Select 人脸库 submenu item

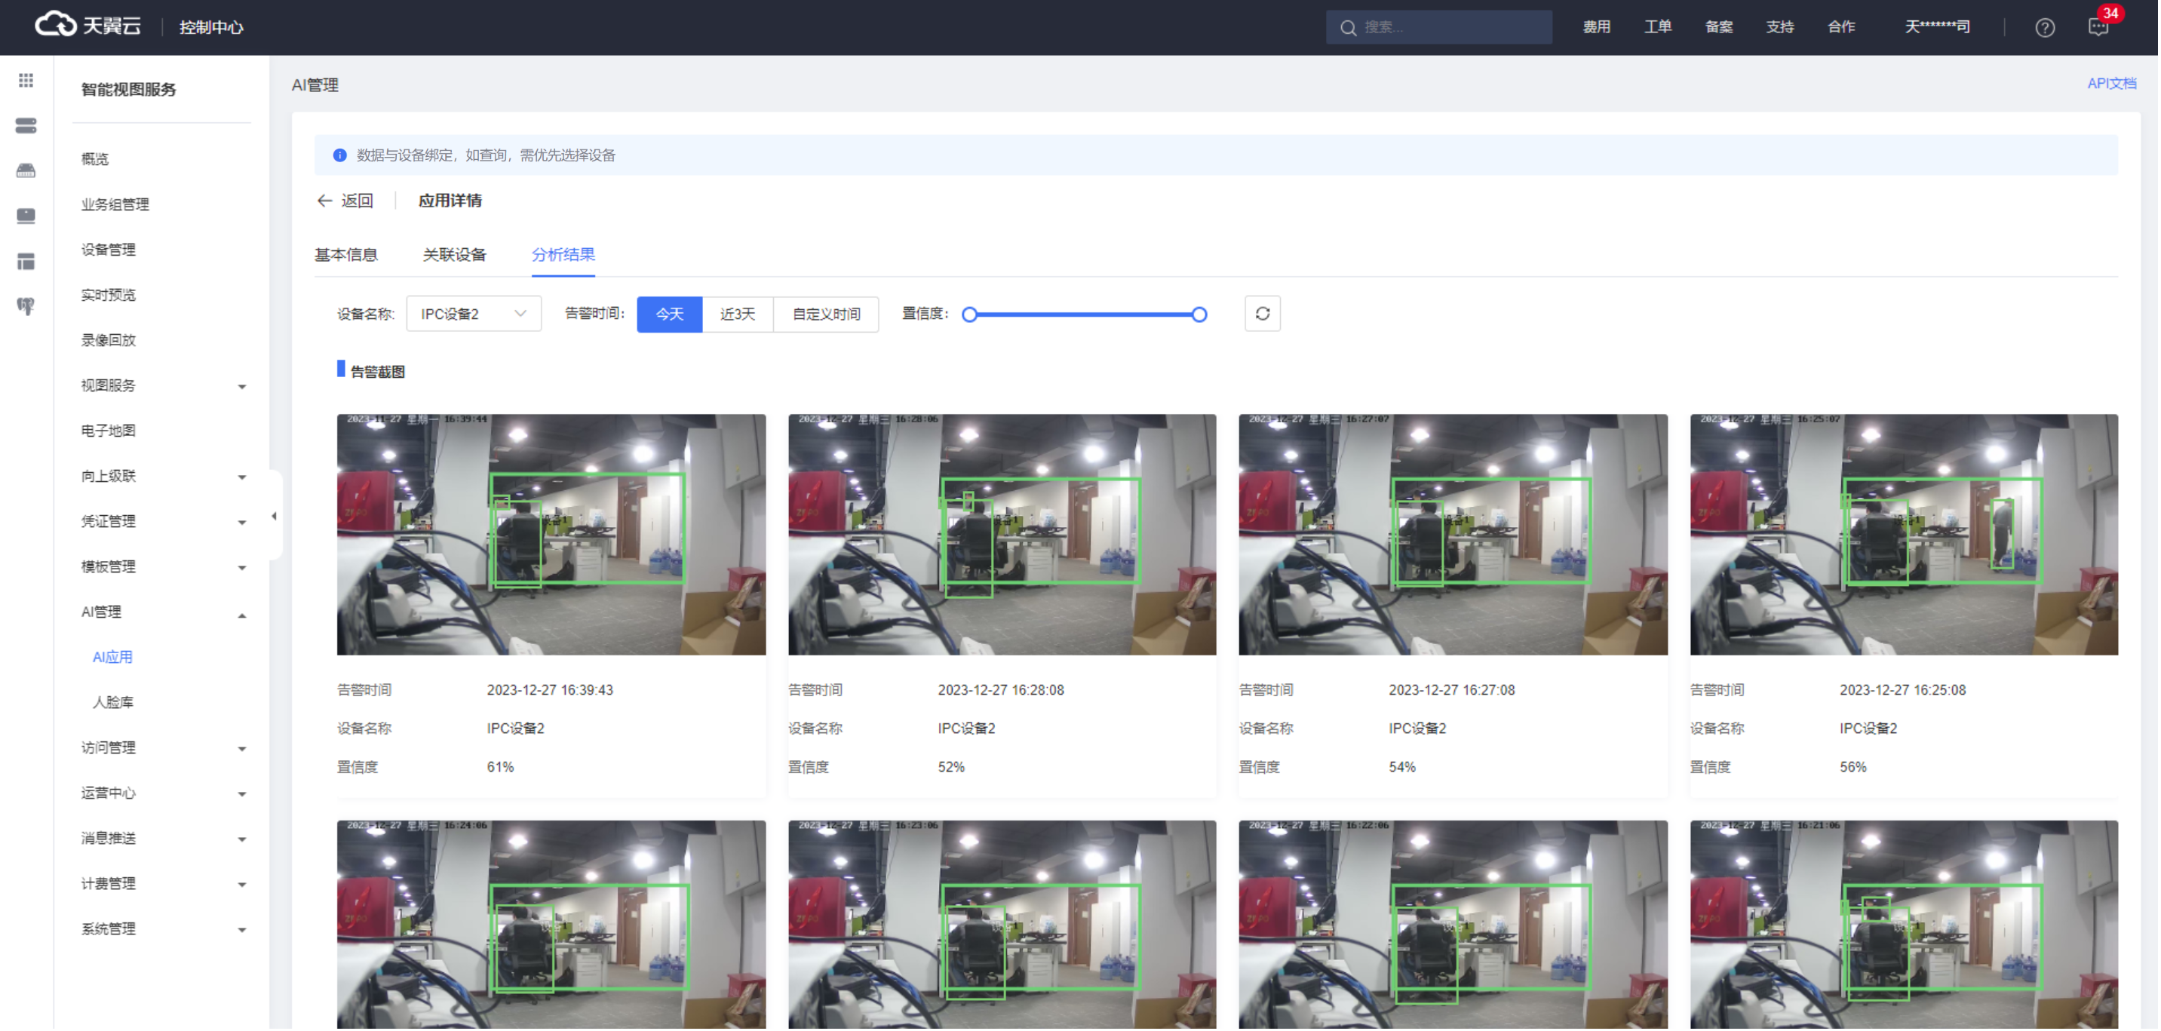[112, 703]
